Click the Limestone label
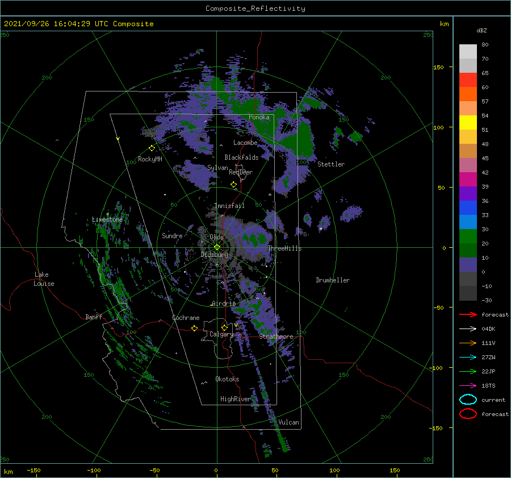 click(107, 219)
